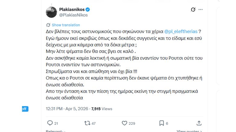The width and height of the screenshot is (236, 132).
Task: Click the 12:31 PM Apr 5, 2026 timestamp
Action: 67,109
